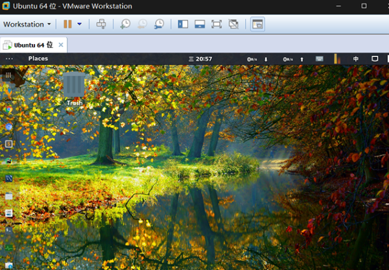
Task: Open the snapshot manager
Action: pyautogui.click(x=159, y=24)
